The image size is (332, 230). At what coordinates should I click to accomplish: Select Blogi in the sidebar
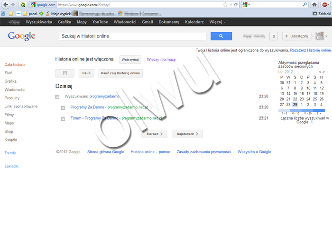(9, 132)
